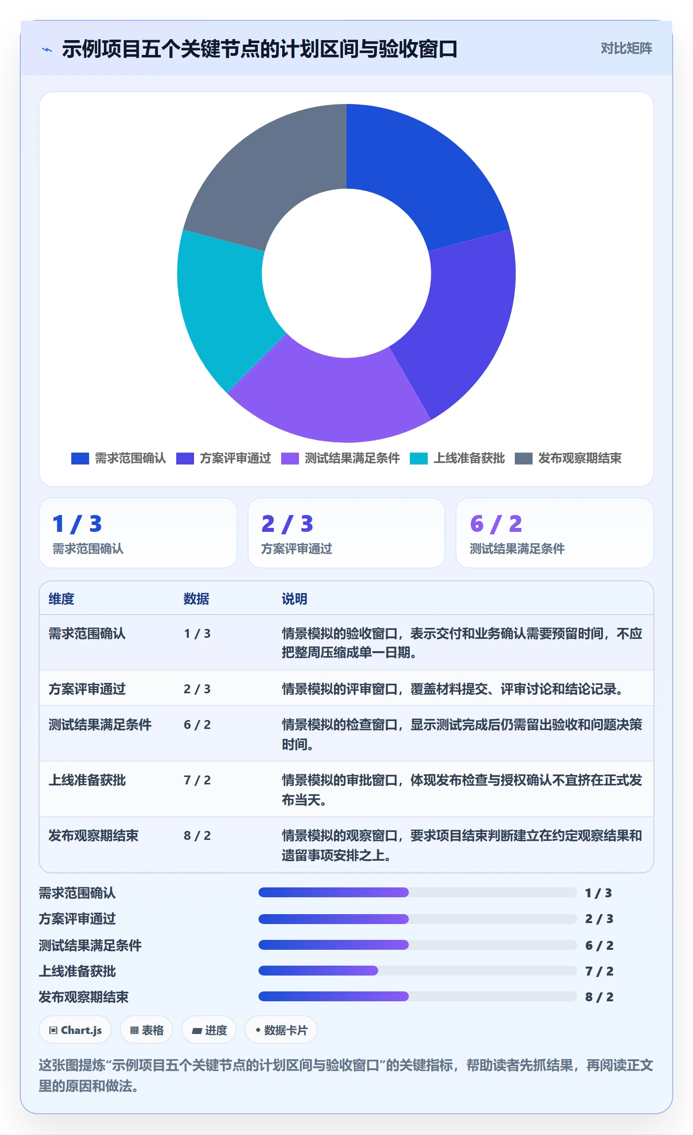The width and height of the screenshot is (693, 1135).
Task: Click the 发布观察期结束 table row label
Action: (94, 835)
